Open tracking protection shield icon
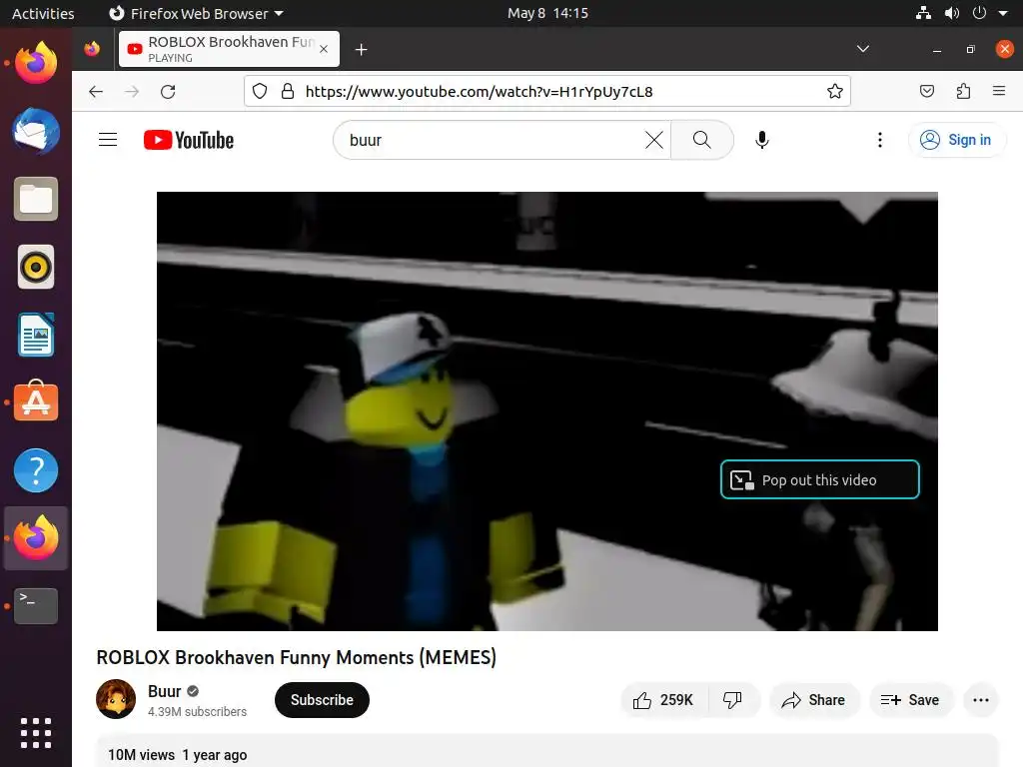This screenshot has width=1023, height=767. 260,91
